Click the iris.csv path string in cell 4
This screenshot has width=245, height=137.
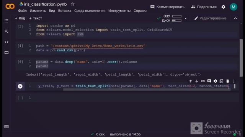click(98, 46)
